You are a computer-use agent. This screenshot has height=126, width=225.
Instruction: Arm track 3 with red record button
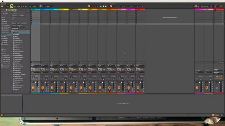[52, 91]
